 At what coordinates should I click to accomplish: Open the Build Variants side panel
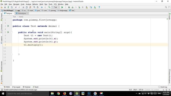1,66
